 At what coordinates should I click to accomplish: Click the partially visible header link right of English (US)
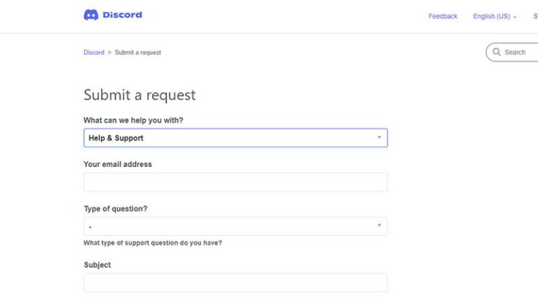tap(535, 16)
